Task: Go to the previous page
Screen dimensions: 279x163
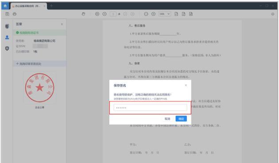Action: [x=105, y=14]
